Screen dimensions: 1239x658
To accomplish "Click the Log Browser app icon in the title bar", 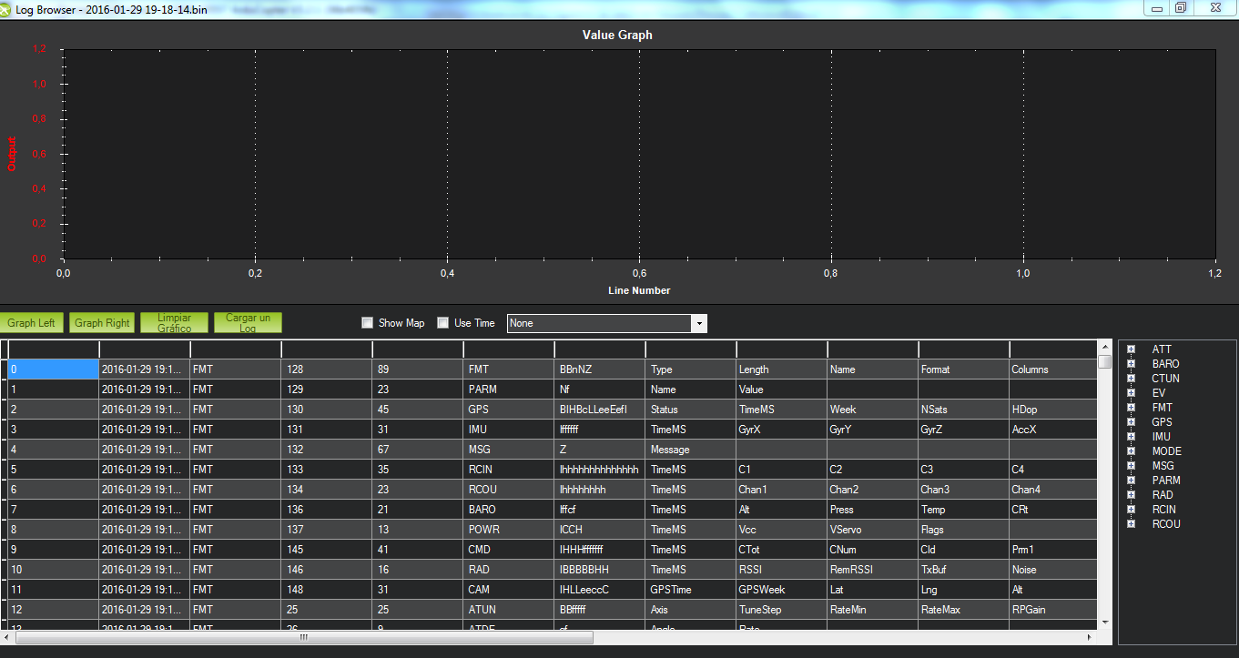I will tap(7, 8).
